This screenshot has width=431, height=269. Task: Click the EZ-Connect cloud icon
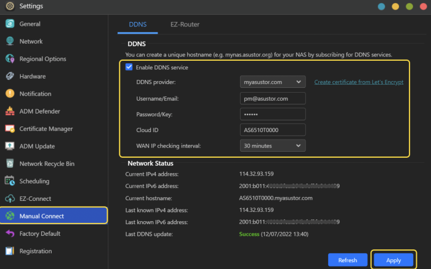10,199
